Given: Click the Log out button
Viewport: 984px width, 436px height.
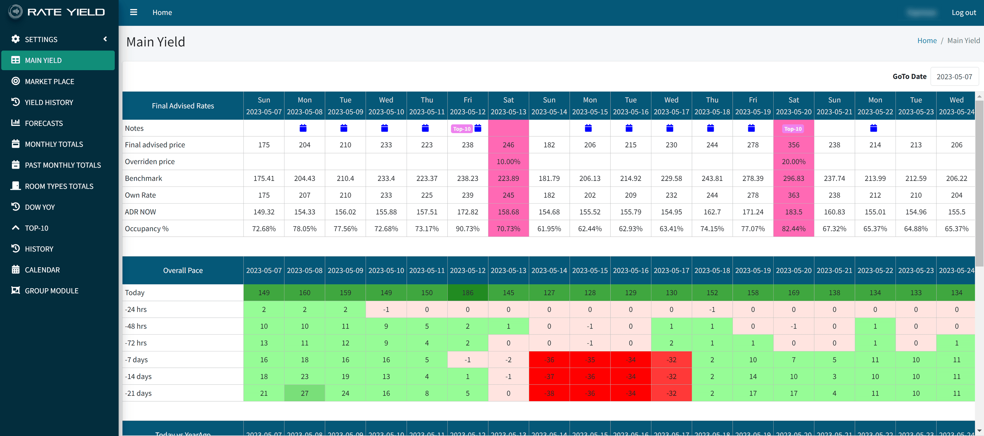Looking at the screenshot, I should click(x=963, y=12).
